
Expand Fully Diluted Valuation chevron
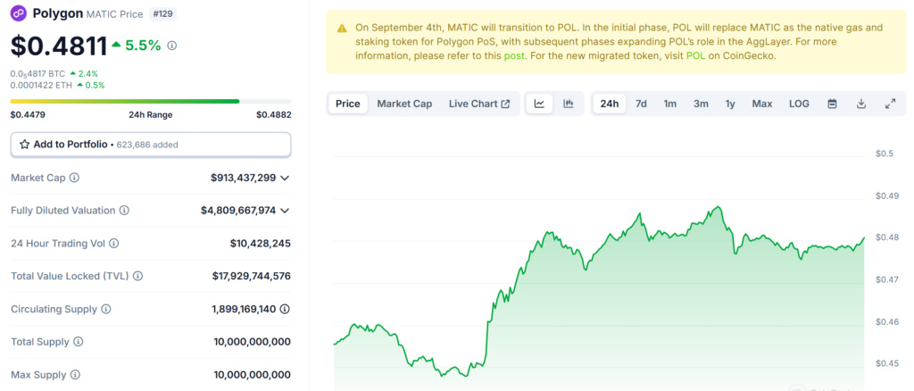coord(285,211)
